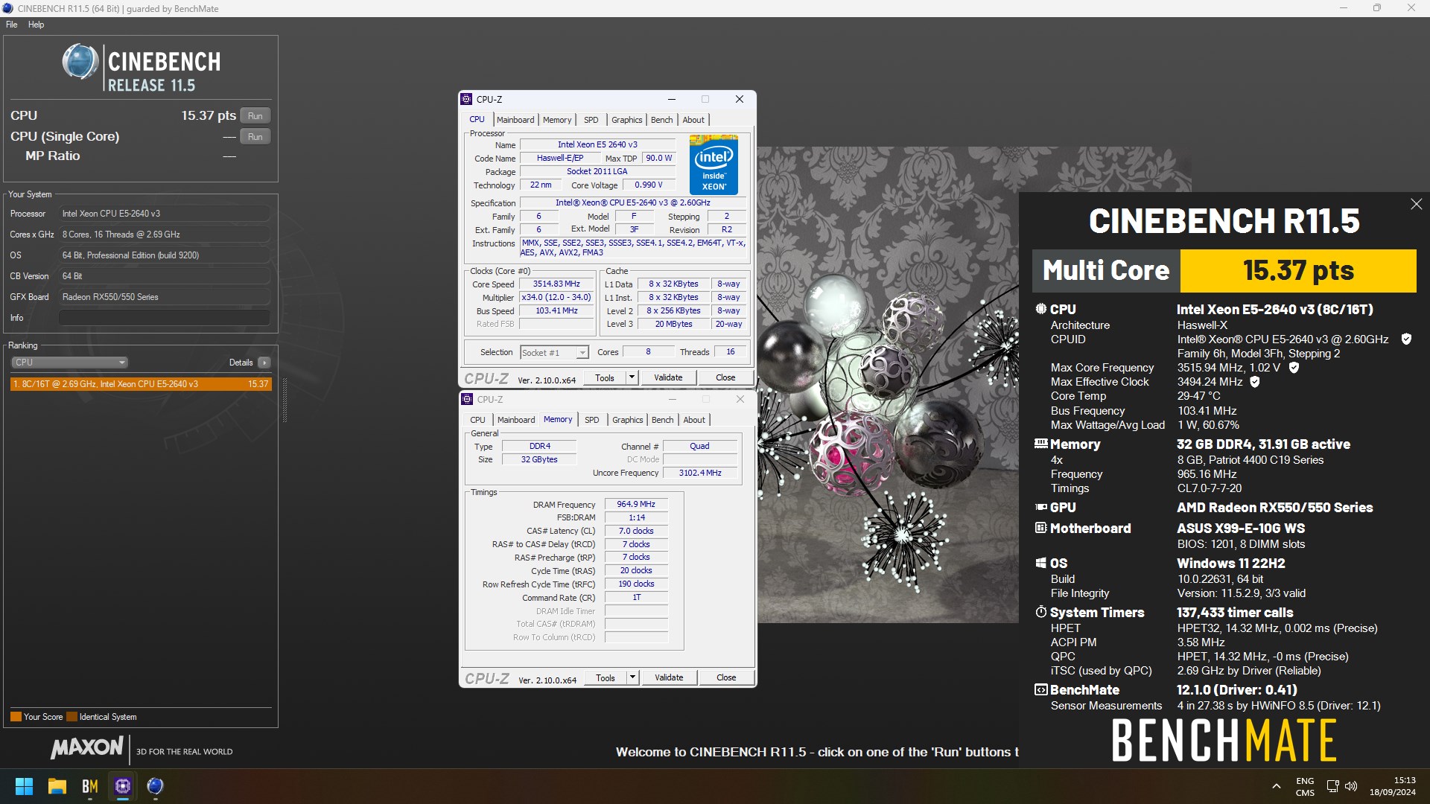Close the BenchMate result overlay
This screenshot has width=1430, height=804.
coord(1416,204)
